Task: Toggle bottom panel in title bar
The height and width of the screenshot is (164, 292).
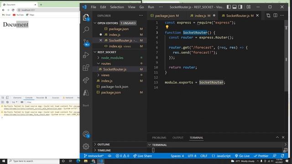Action: 235,7
